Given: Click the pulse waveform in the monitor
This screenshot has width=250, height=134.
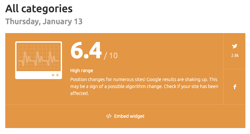Looking at the screenshot, I should (x=39, y=59).
